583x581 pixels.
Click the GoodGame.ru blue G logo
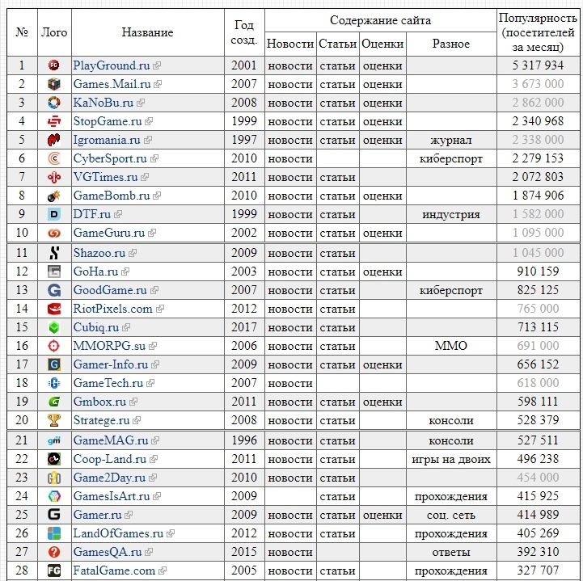[x=54, y=290]
